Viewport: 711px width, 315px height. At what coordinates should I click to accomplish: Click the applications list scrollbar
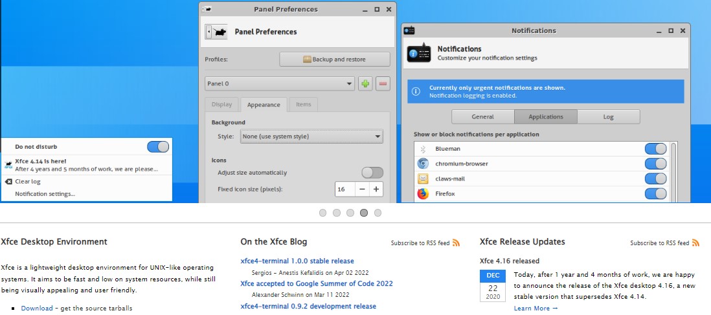click(x=674, y=172)
